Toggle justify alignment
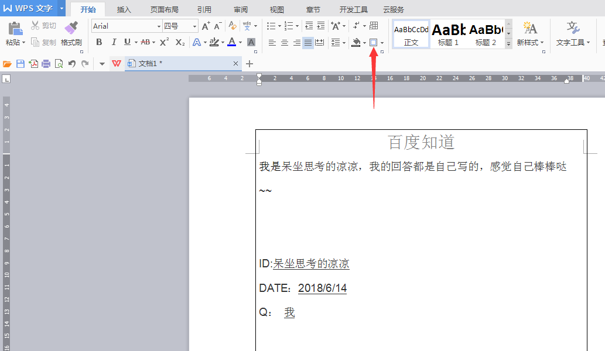Screen dimensions: 605x351 (308, 42)
